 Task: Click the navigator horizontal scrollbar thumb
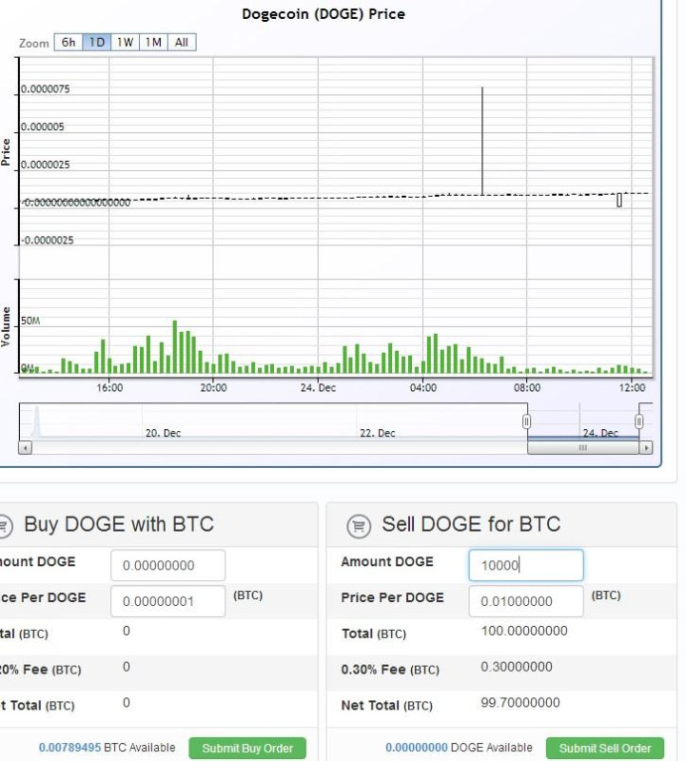(583, 447)
